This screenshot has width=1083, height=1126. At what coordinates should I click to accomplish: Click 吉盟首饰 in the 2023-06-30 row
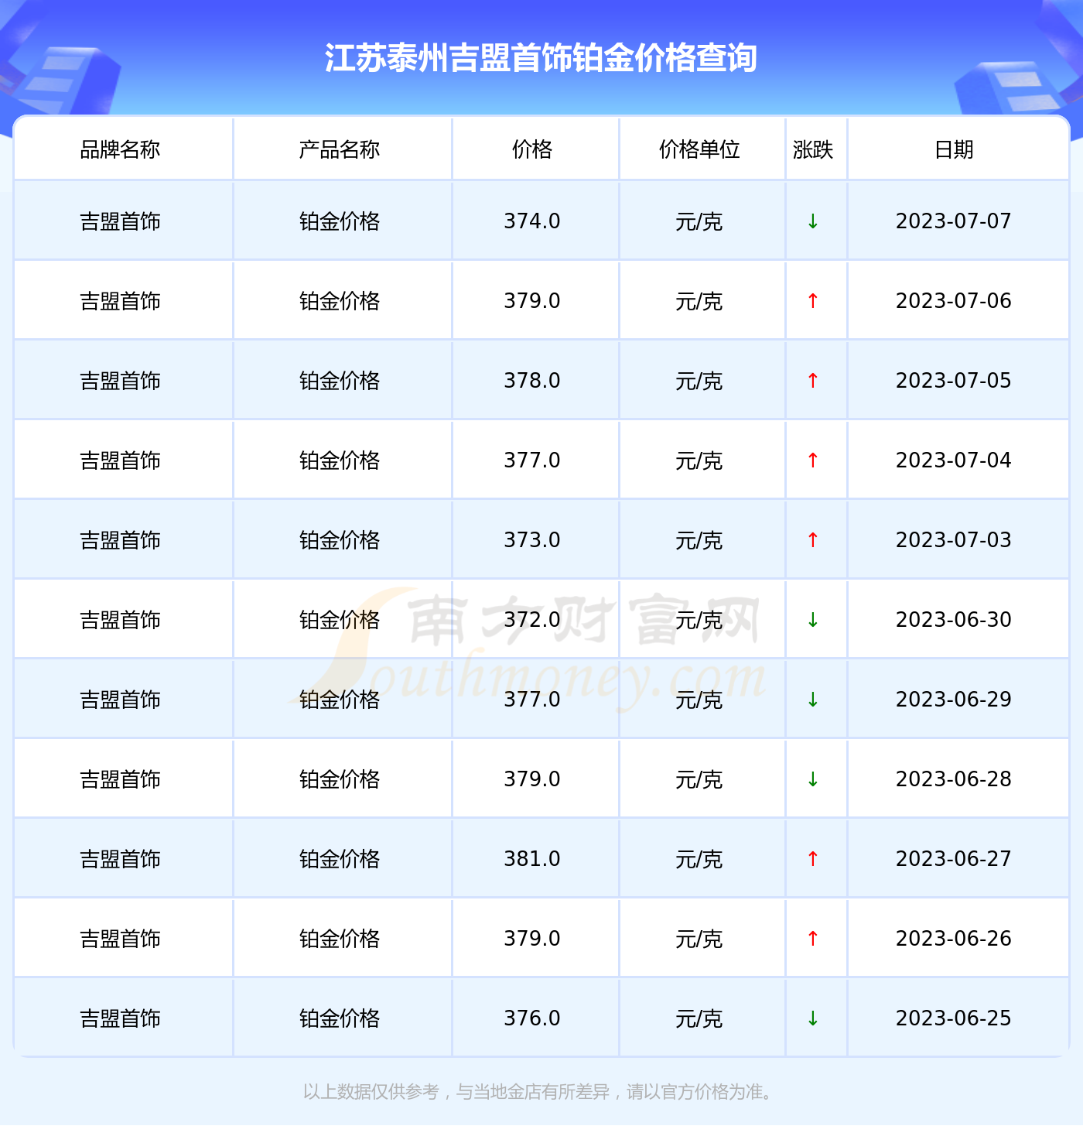pyautogui.click(x=120, y=620)
